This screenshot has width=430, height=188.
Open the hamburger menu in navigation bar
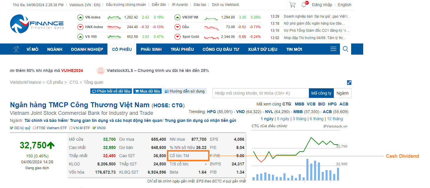pyautogui.click(x=333, y=49)
